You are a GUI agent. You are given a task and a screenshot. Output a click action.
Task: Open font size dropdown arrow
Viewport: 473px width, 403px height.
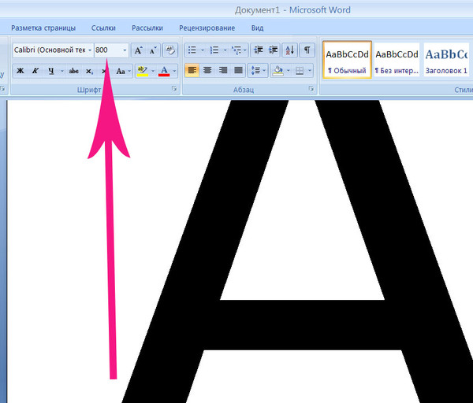[x=125, y=50]
